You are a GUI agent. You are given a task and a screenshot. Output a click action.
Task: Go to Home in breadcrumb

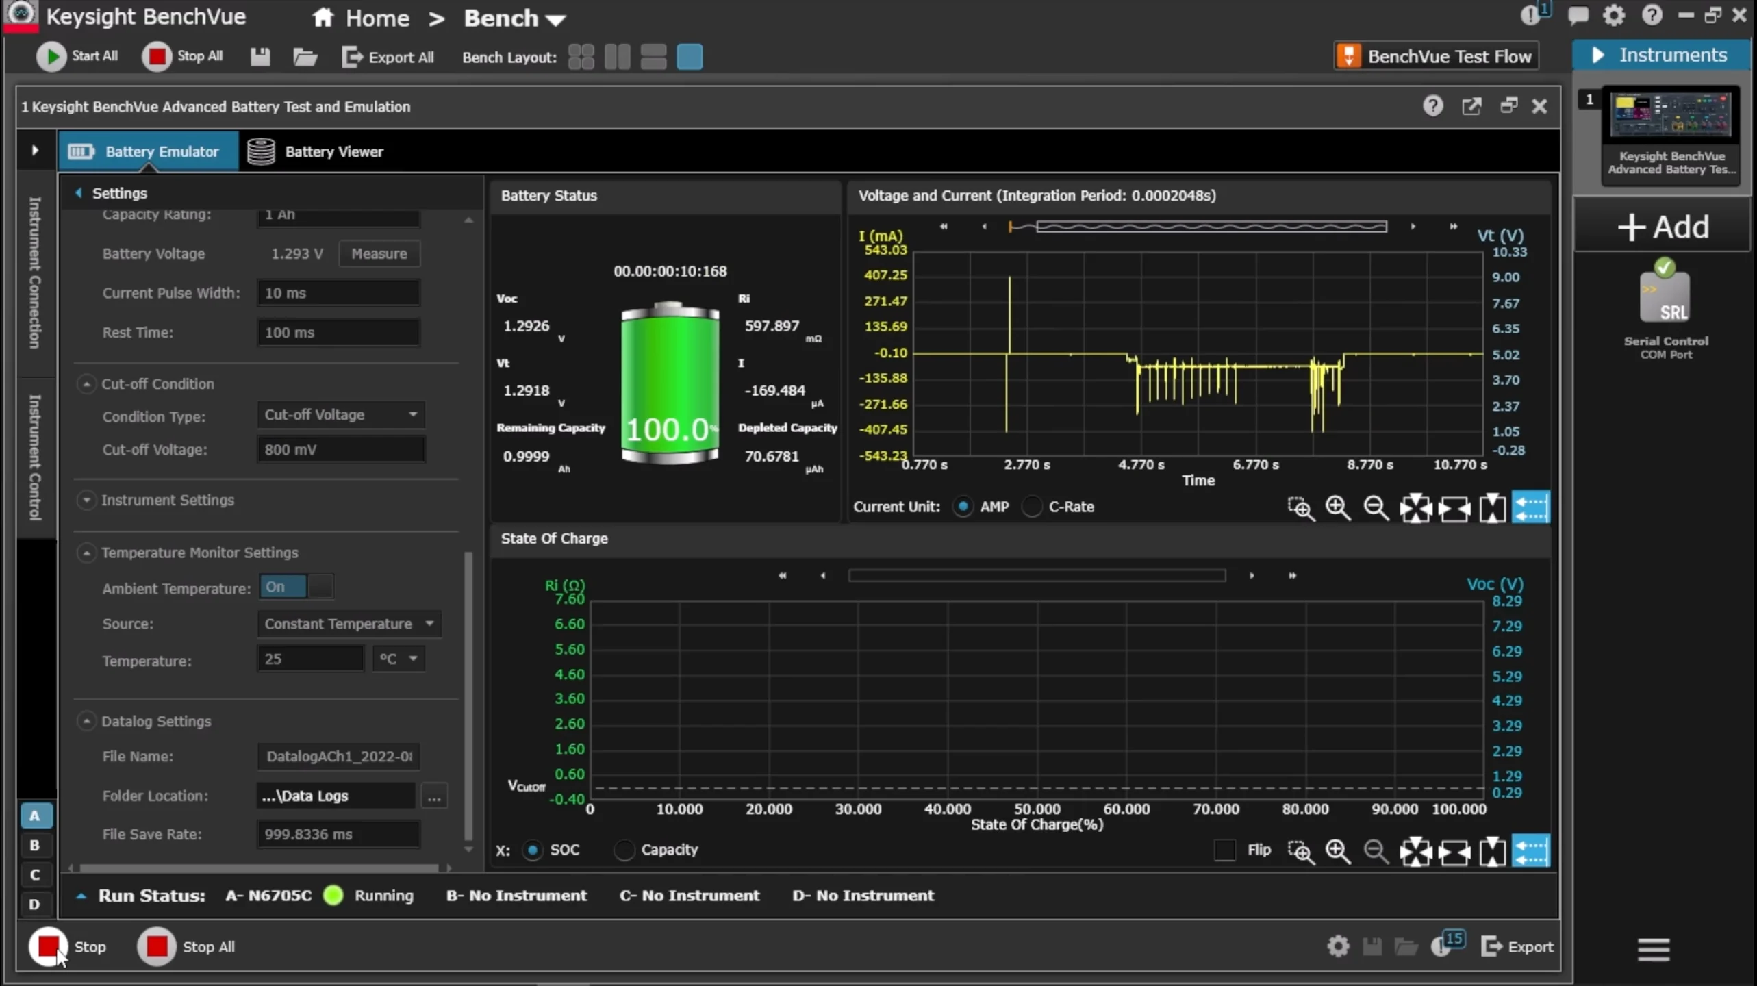[x=360, y=18]
